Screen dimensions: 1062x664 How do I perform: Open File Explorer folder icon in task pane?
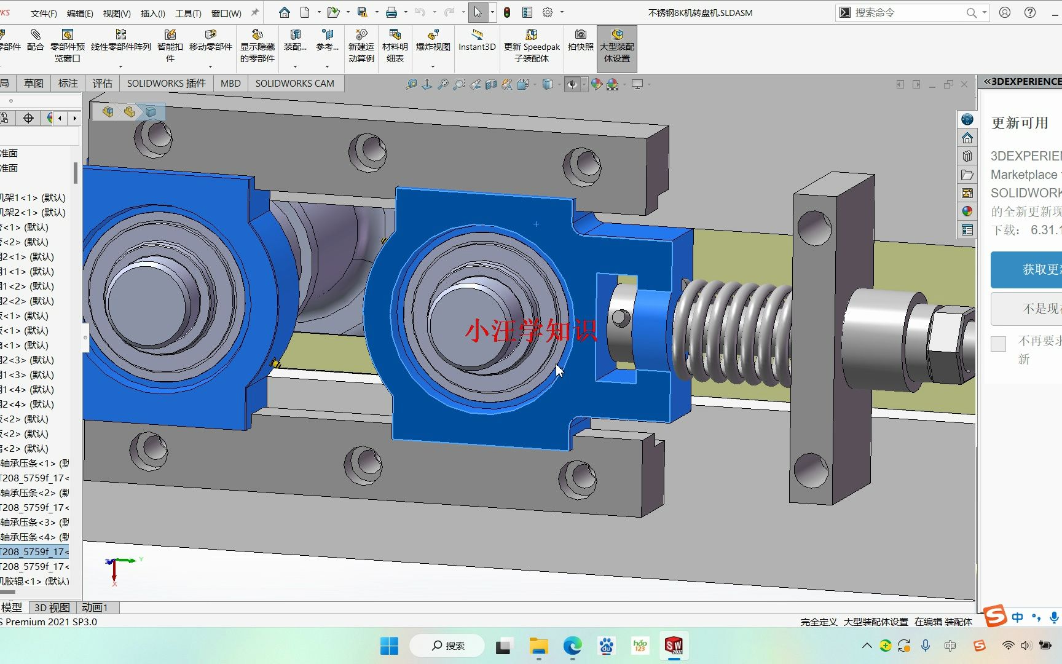[967, 175]
